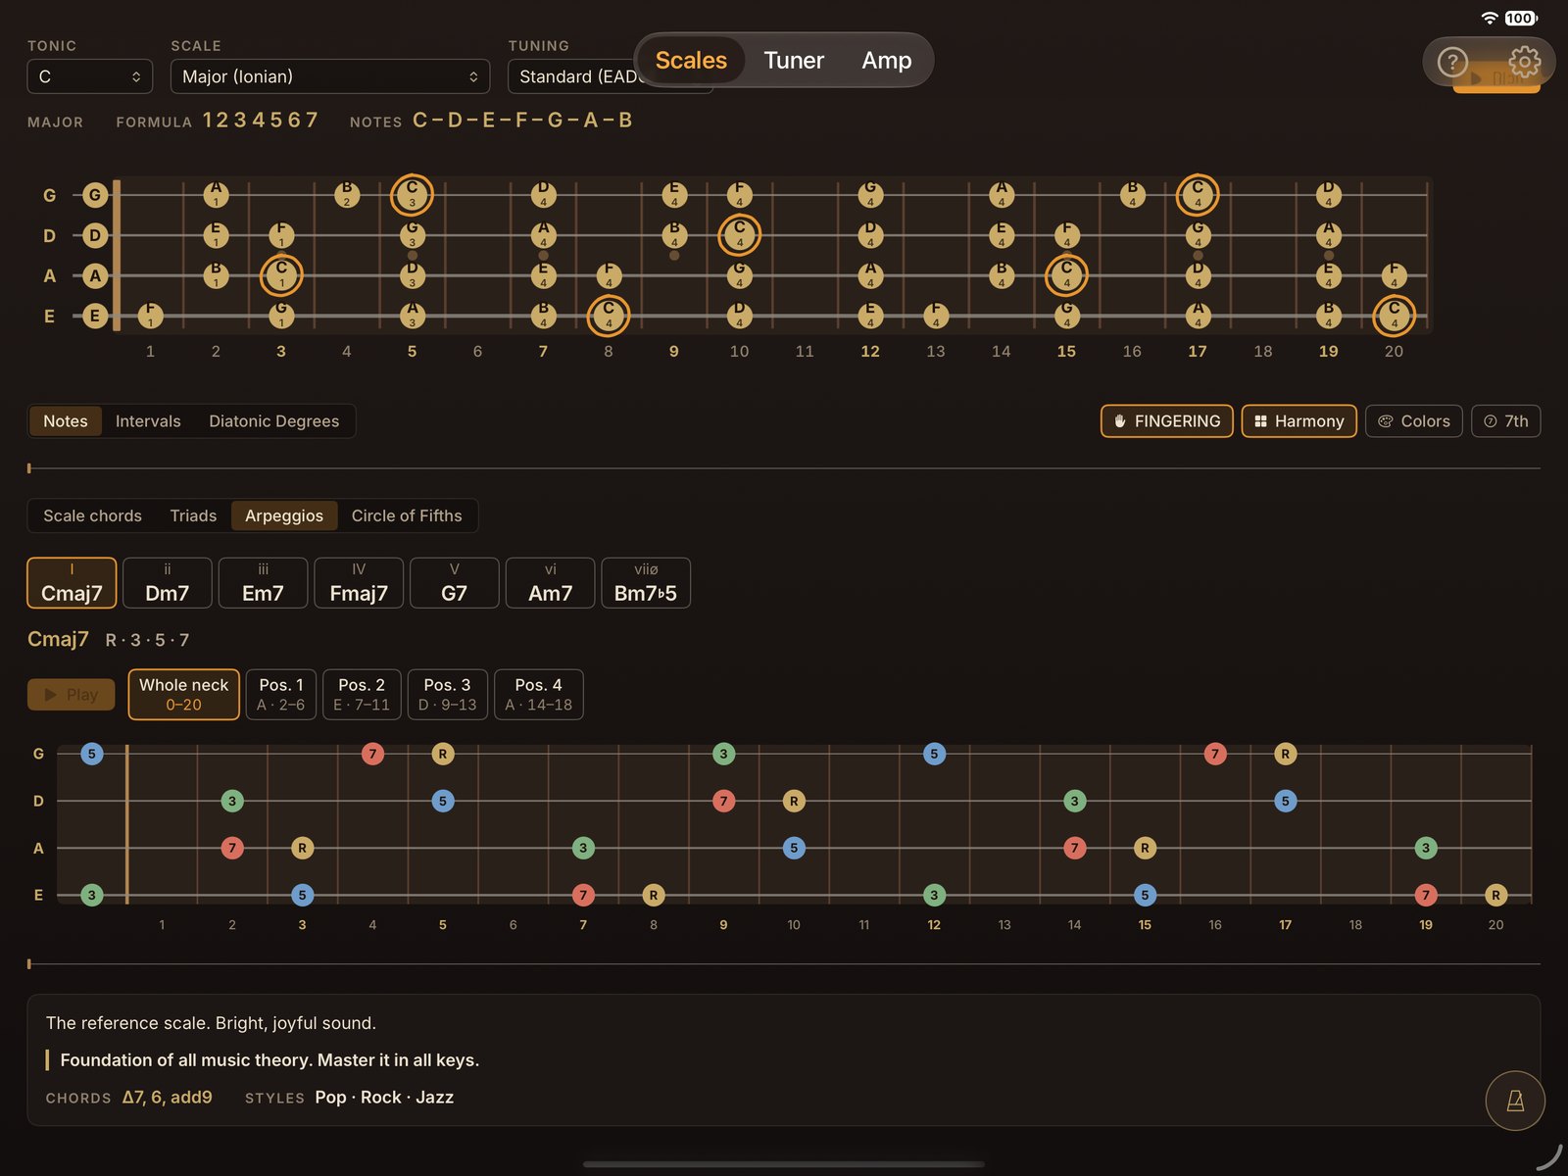Screen dimensions: 1568x1176
Task: Select the Bm7♭5 chord button
Action: (646, 583)
